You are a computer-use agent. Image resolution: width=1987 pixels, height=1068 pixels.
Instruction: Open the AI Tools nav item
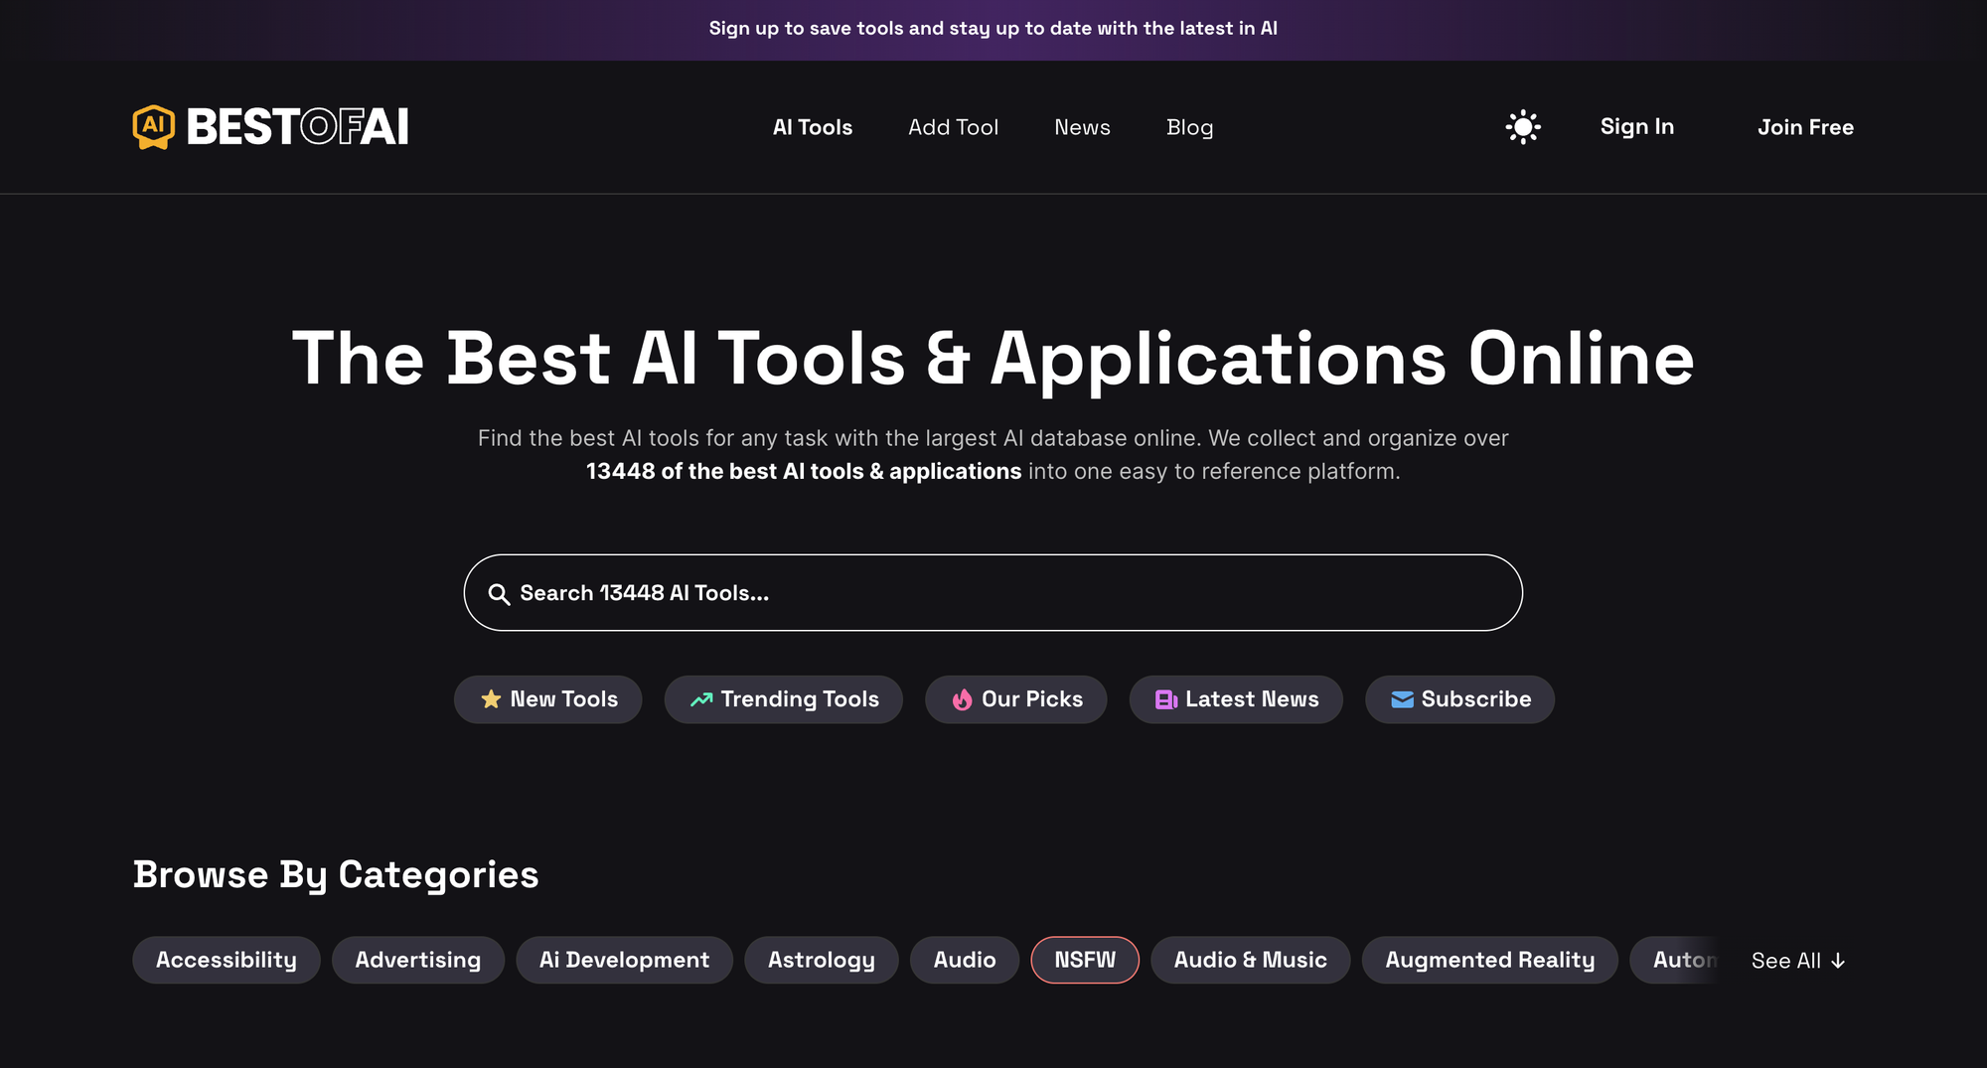(813, 127)
